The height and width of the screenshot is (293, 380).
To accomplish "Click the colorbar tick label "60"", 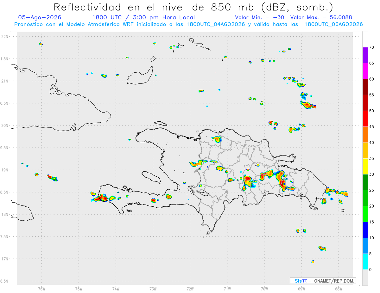I will pyautogui.click(x=371, y=79).
